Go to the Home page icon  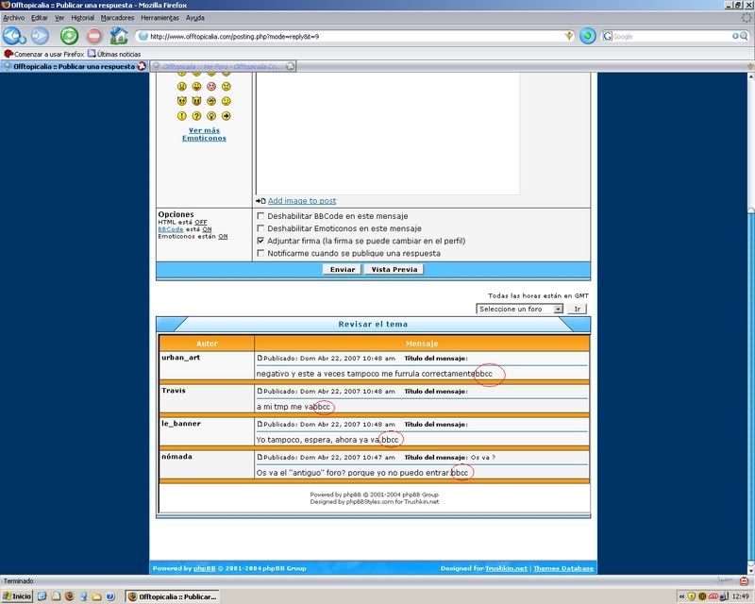click(x=119, y=36)
